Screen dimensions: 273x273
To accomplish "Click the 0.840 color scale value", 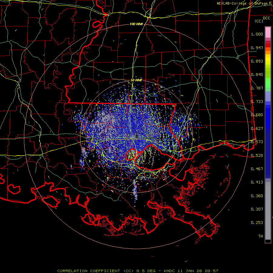I will pyautogui.click(x=257, y=75).
